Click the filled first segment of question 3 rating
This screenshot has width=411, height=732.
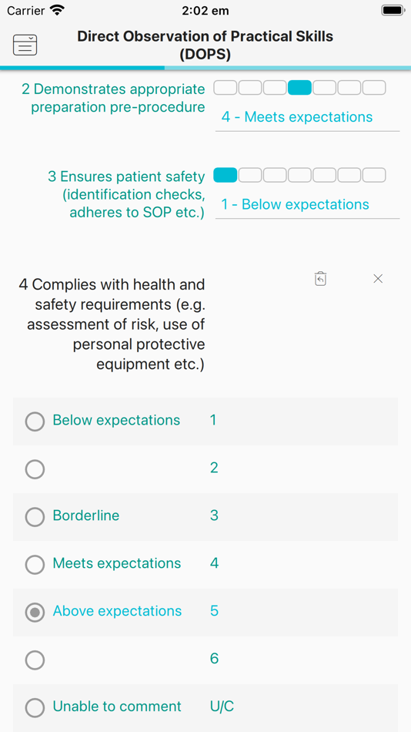coord(226,175)
